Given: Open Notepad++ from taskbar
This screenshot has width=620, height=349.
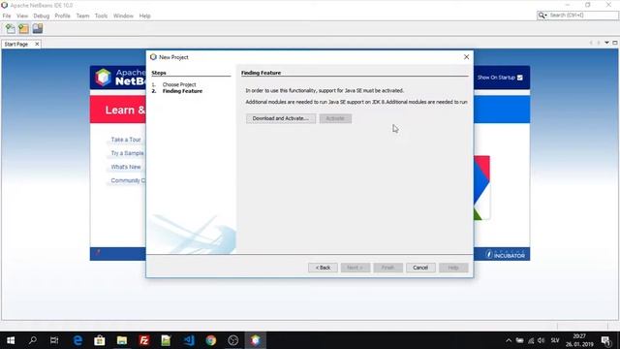Looking at the screenshot, I should (x=166, y=340).
